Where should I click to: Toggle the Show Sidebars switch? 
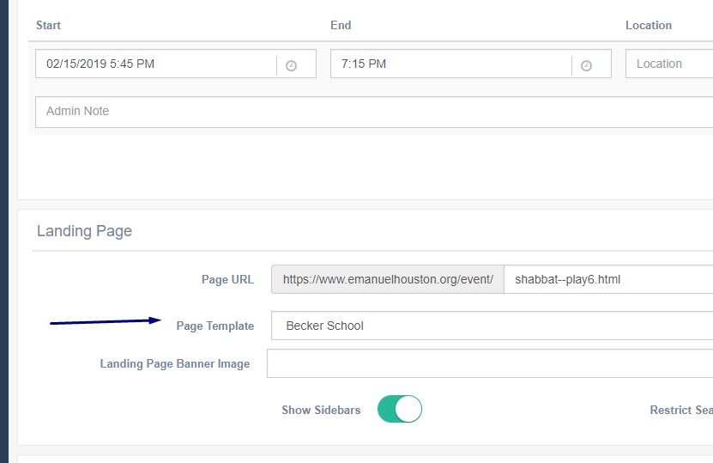(399, 410)
